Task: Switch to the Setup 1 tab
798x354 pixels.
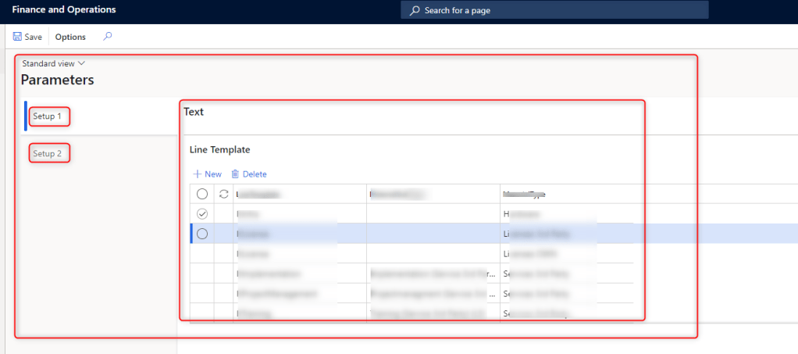Action: [51, 116]
